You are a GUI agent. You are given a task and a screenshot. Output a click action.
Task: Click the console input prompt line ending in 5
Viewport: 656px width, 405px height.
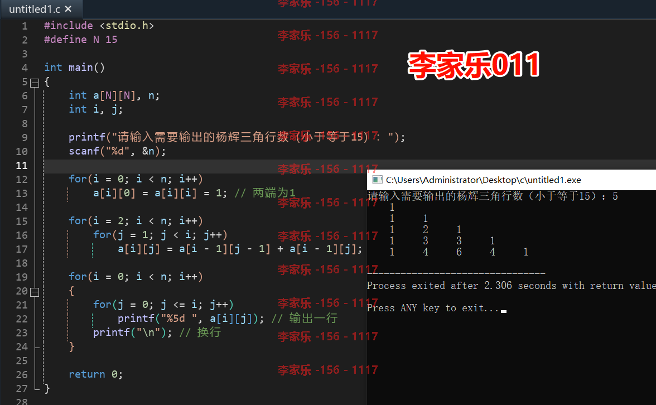coord(493,196)
